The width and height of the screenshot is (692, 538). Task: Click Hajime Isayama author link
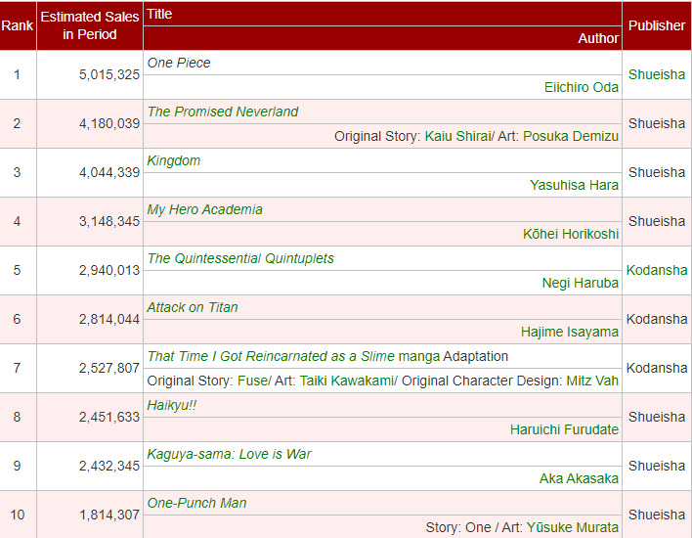point(570,332)
